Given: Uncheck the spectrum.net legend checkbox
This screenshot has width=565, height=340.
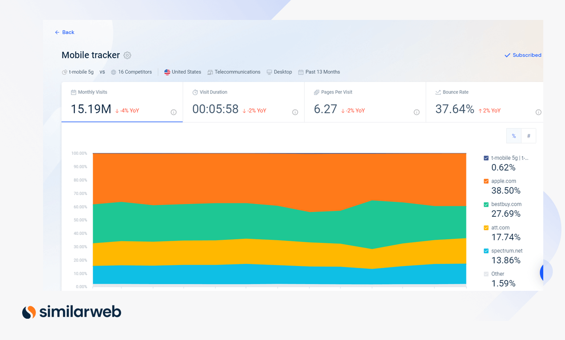Looking at the screenshot, I should (486, 251).
